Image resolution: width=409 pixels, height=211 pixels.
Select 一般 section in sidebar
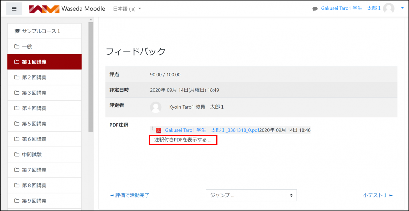coord(27,47)
